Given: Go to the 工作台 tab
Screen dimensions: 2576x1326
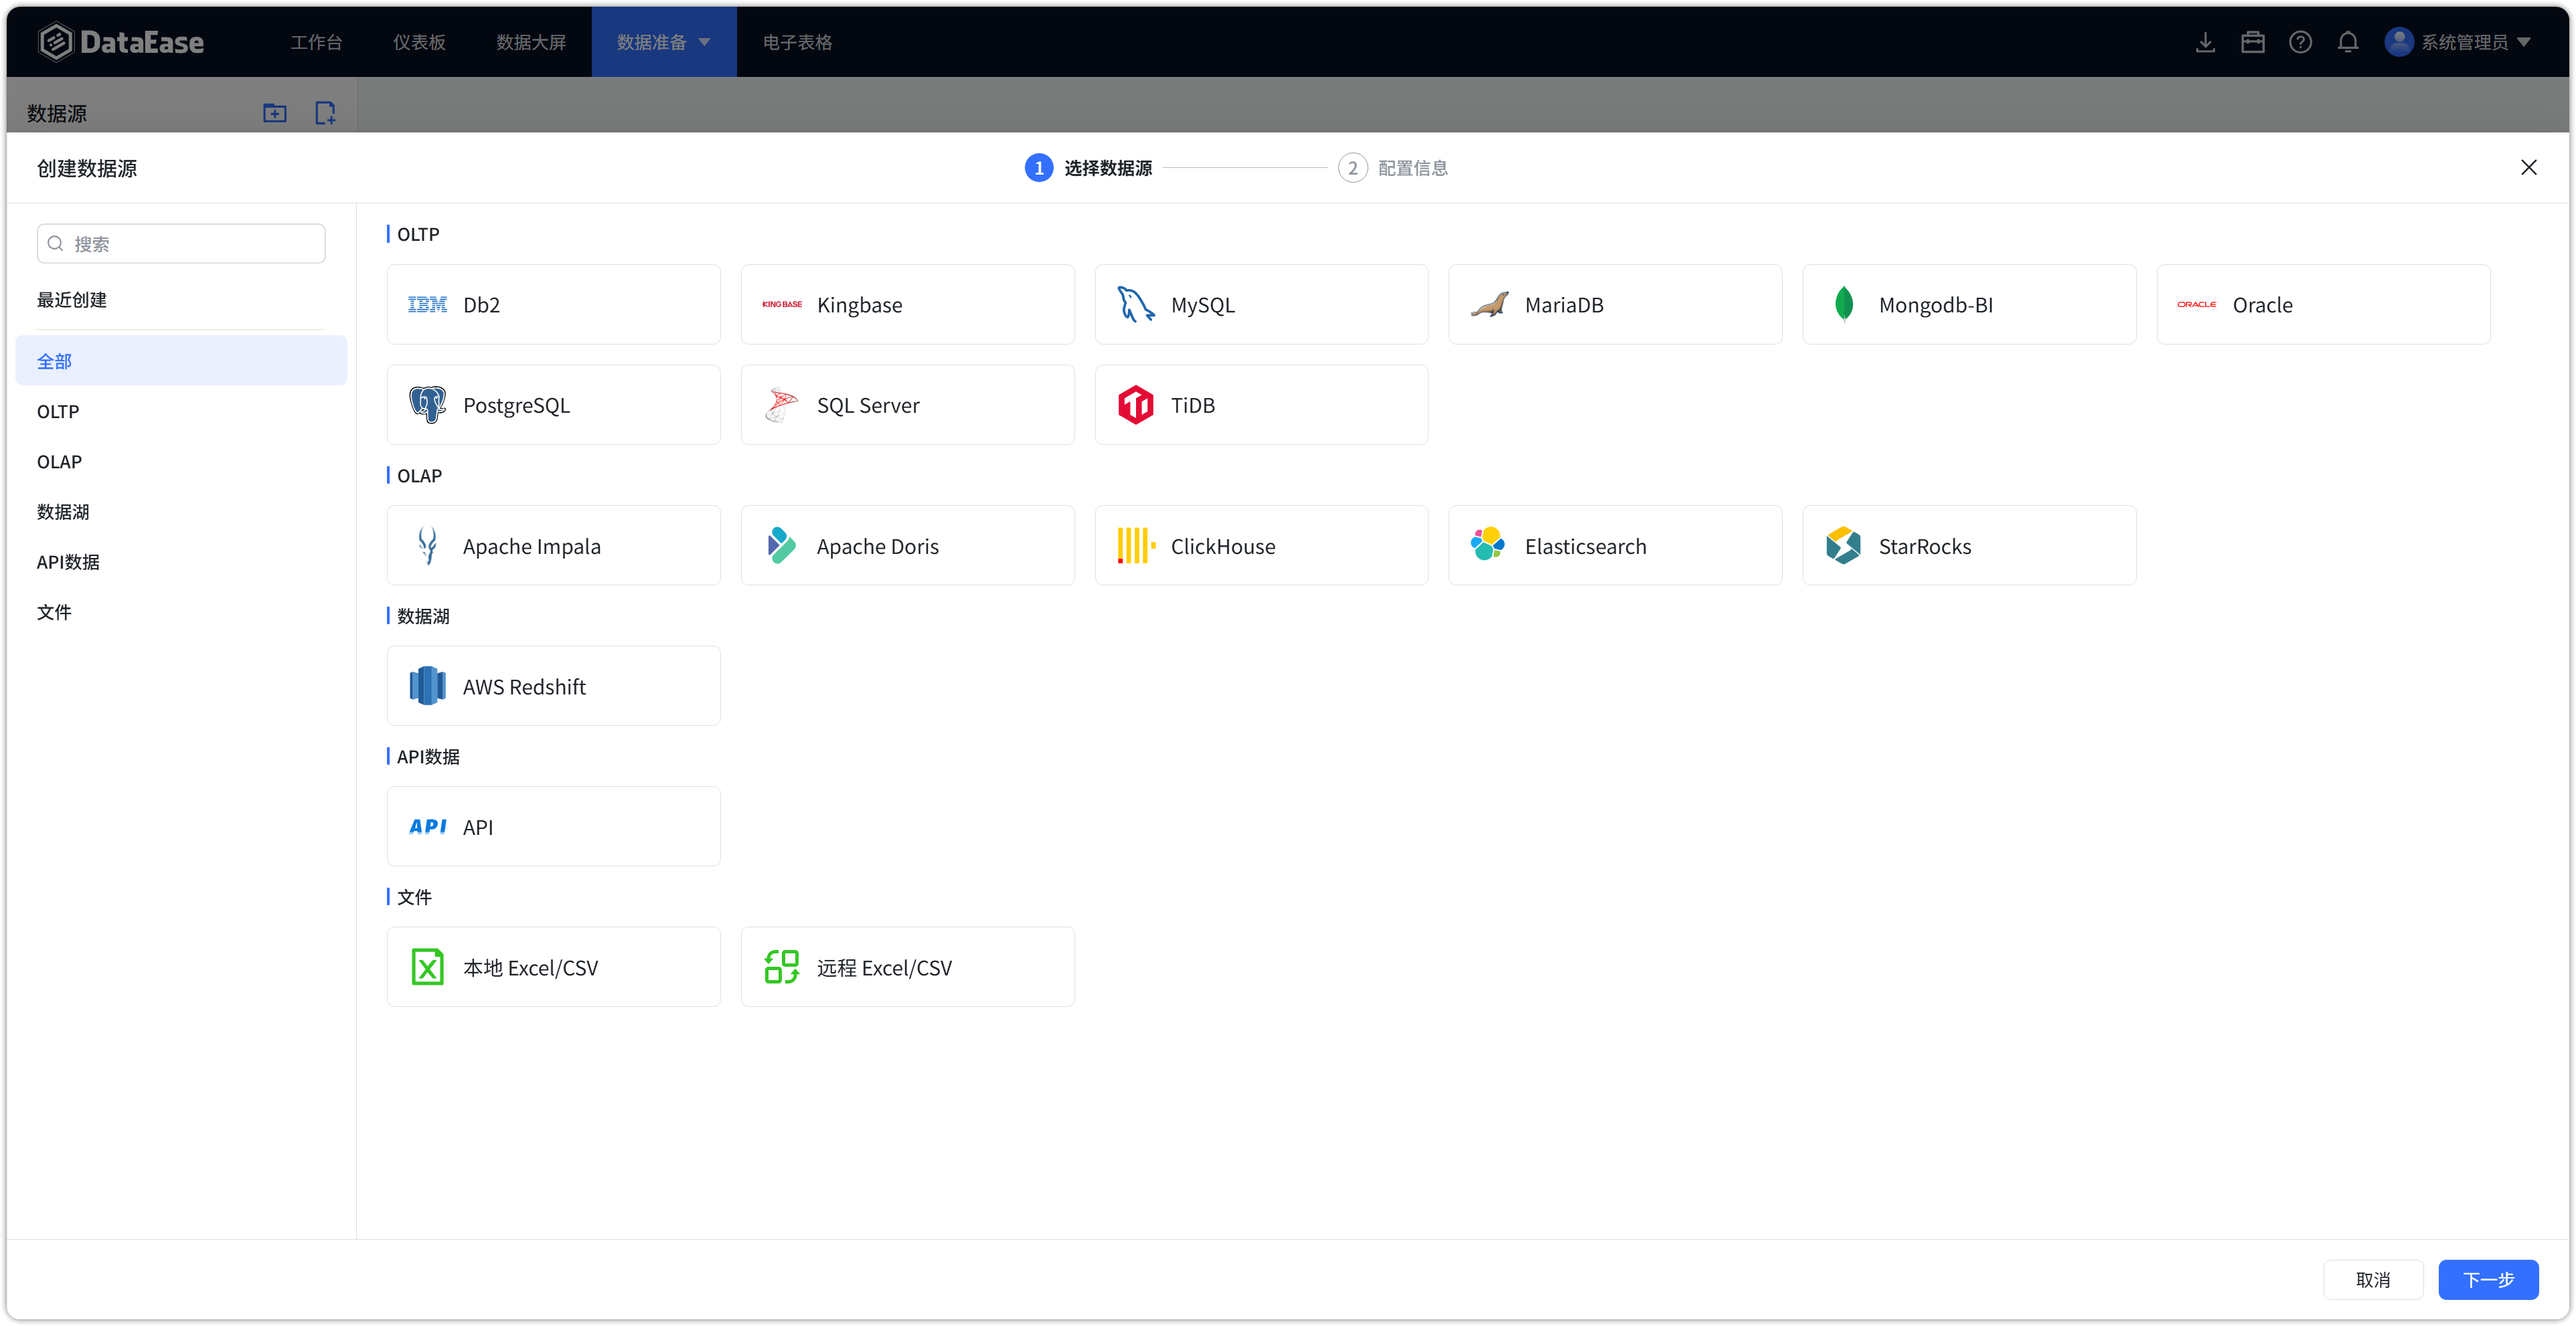Looking at the screenshot, I should coord(316,42).
